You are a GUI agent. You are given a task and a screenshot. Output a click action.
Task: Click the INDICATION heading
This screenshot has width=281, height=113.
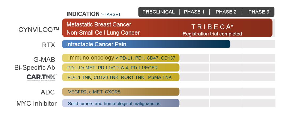(83, 14)
